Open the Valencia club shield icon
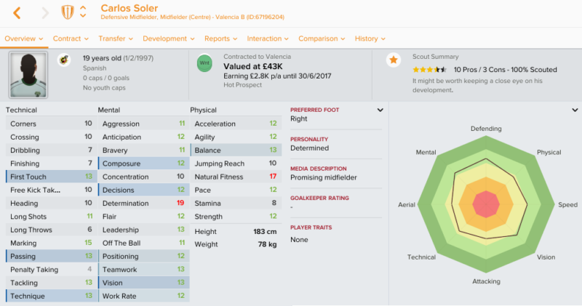582x306 pixels. click(x=68, y=12)
